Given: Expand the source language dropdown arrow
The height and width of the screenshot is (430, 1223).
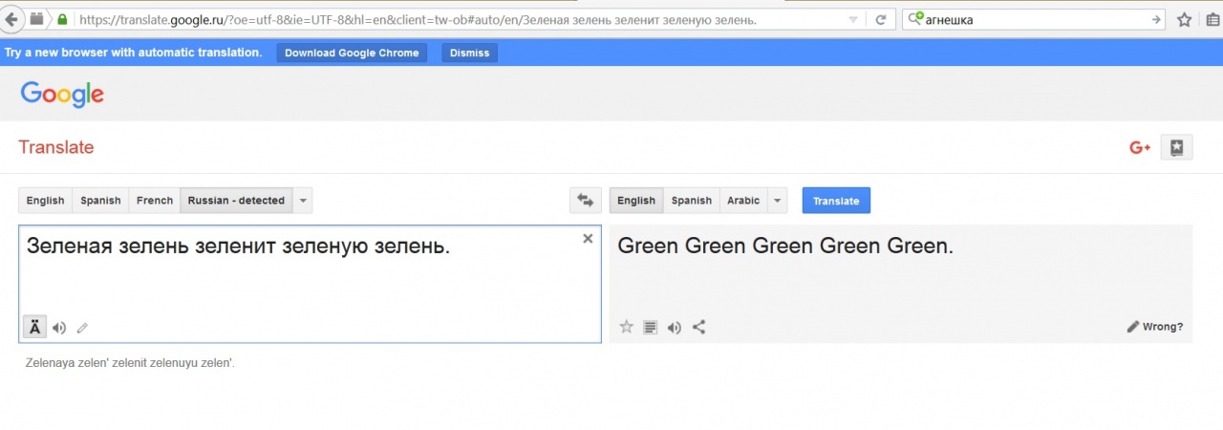Looking at the screenshot, I should click(x=303, y=201).
